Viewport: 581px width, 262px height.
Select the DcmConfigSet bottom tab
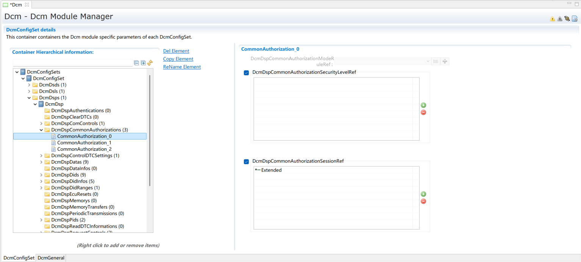point(19,258)
